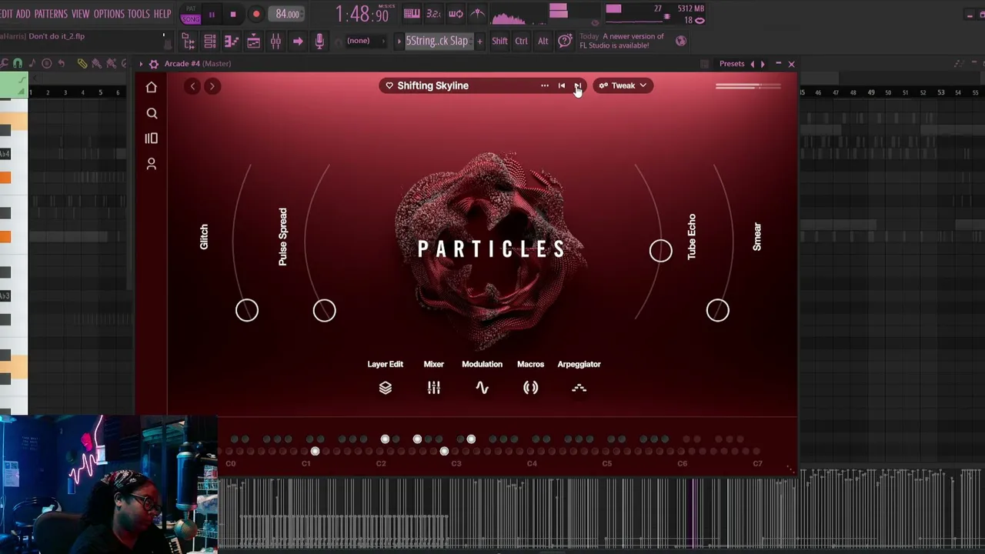Go forward in Arcade navigation

click(212, 86)
